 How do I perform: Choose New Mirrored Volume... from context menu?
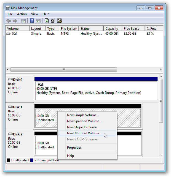coord(87,133)
